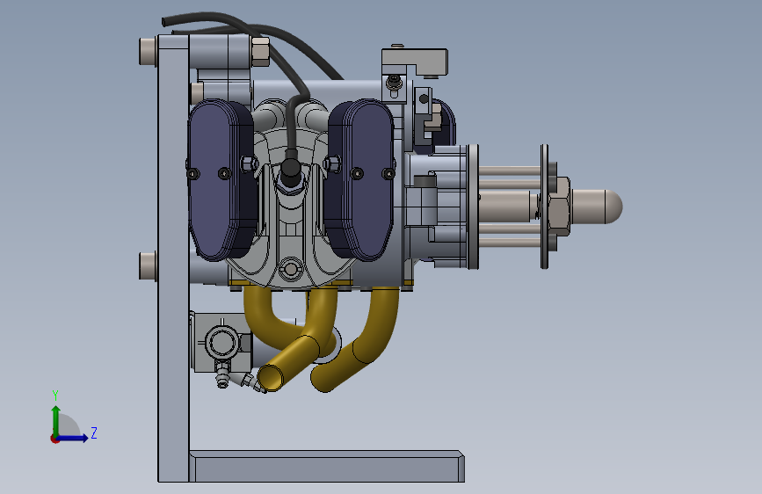Viewport: 762px width, 494px height.
Task: Select the gray bracket on top of the engine
Action: [x=414, y=62]
